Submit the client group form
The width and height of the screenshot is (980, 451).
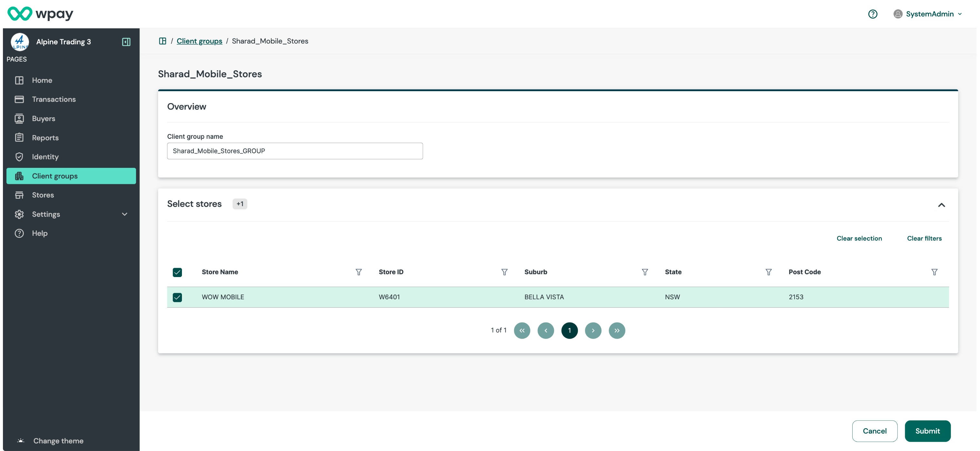coord(927,431)
